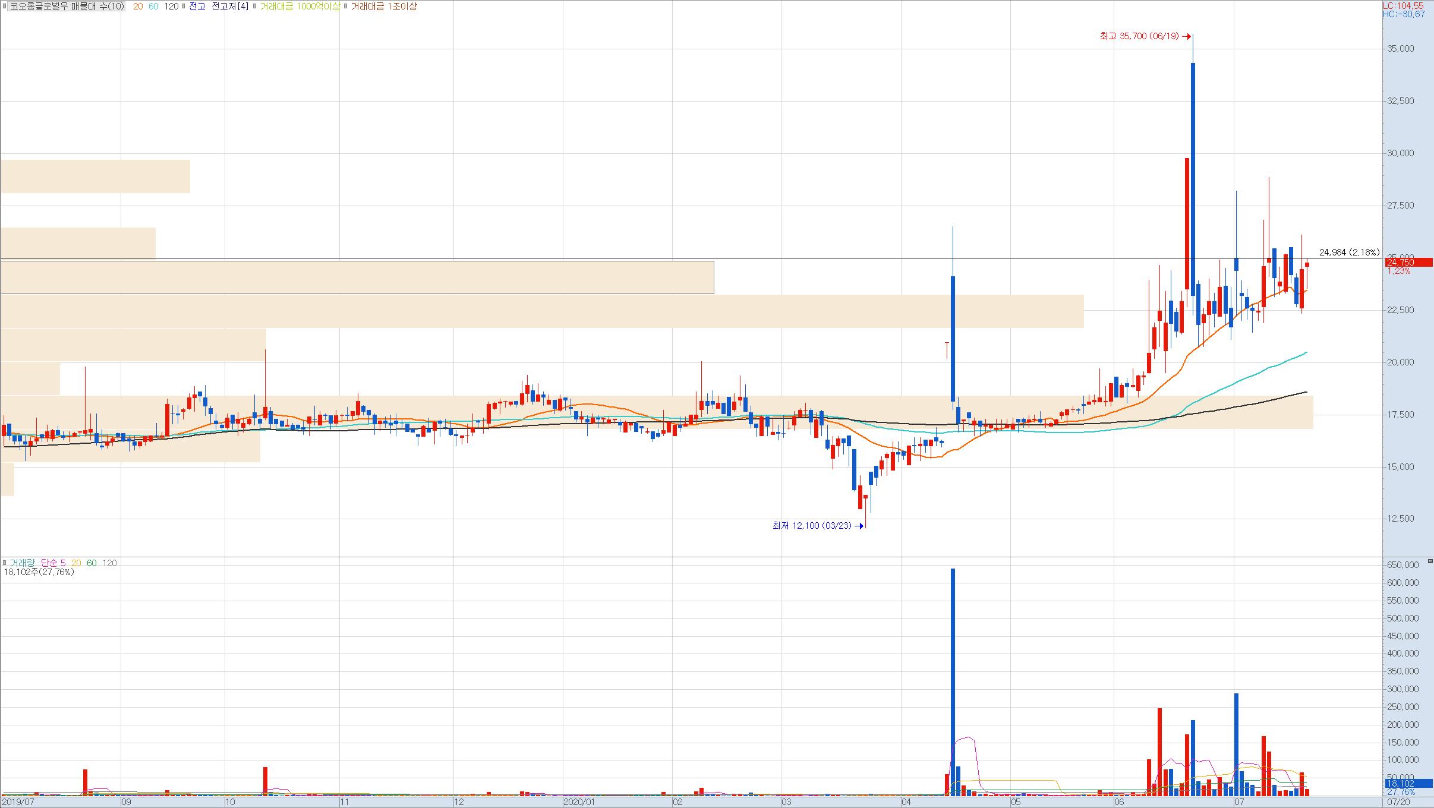Click the small marker before 코오롱글로벌우 legend
Viewport: 1434px width, 808px height.
(5, 7)
